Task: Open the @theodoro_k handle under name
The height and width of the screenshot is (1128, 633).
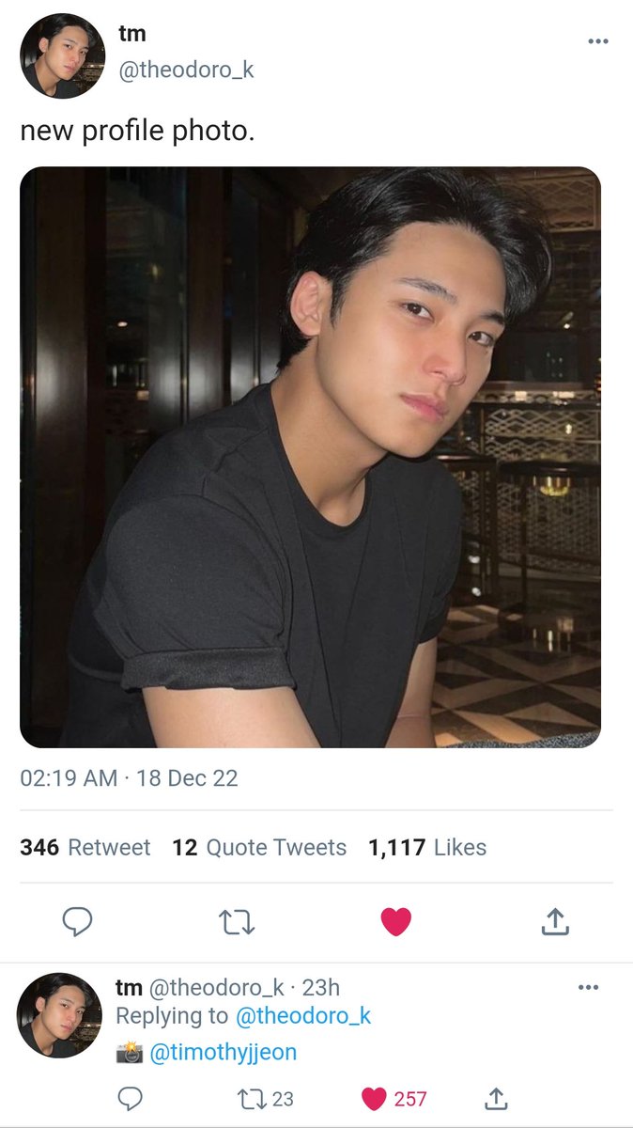Action: tap(186, 70)
